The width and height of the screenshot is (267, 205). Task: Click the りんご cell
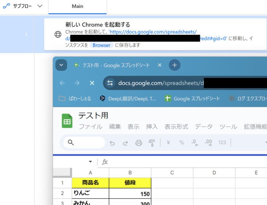[90, 193]
